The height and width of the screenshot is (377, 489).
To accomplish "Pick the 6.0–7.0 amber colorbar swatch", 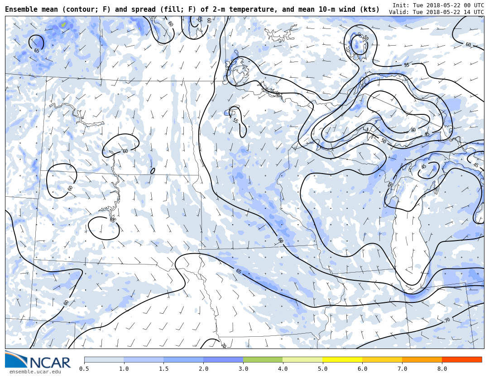I will tap(382, 360).
